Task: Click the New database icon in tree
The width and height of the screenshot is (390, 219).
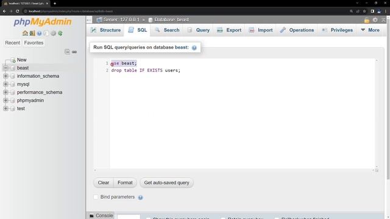Action: tap(13, 60)
